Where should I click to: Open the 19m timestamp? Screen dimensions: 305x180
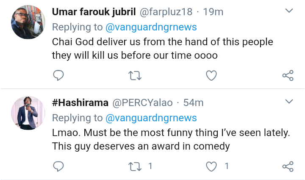pyautogui.click(x=213, y=12)
